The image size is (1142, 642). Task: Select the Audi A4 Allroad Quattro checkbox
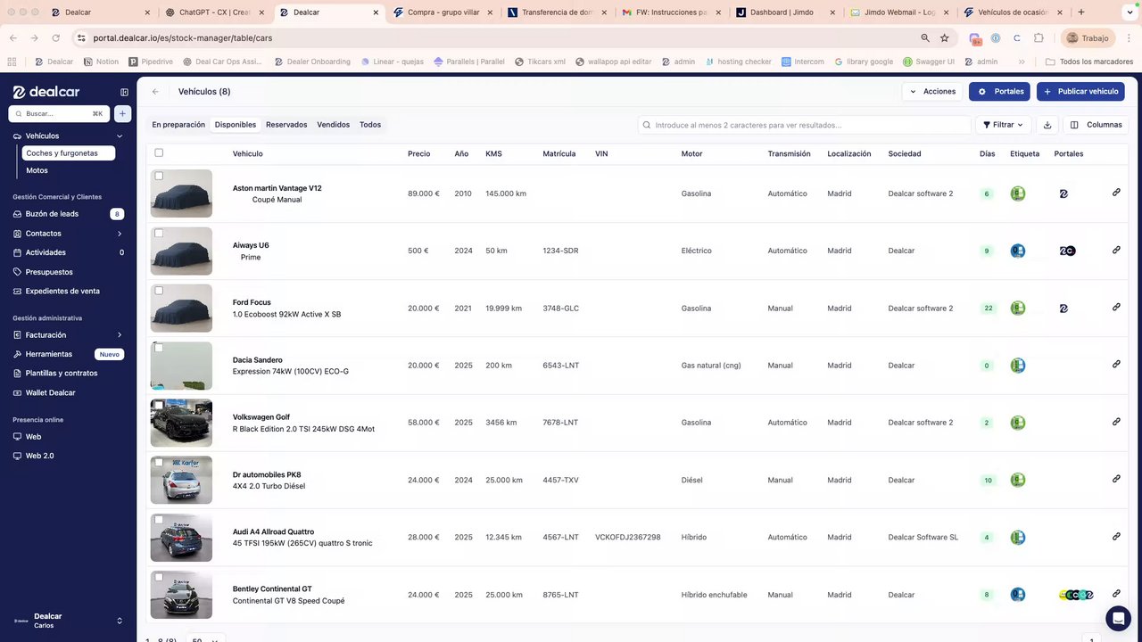tap(159, 519)
